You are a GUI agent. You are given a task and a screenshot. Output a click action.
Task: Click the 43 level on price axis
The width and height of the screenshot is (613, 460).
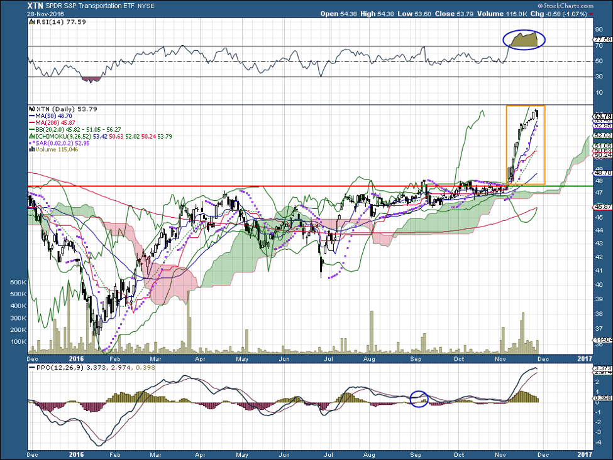click(x=599, y=243)
